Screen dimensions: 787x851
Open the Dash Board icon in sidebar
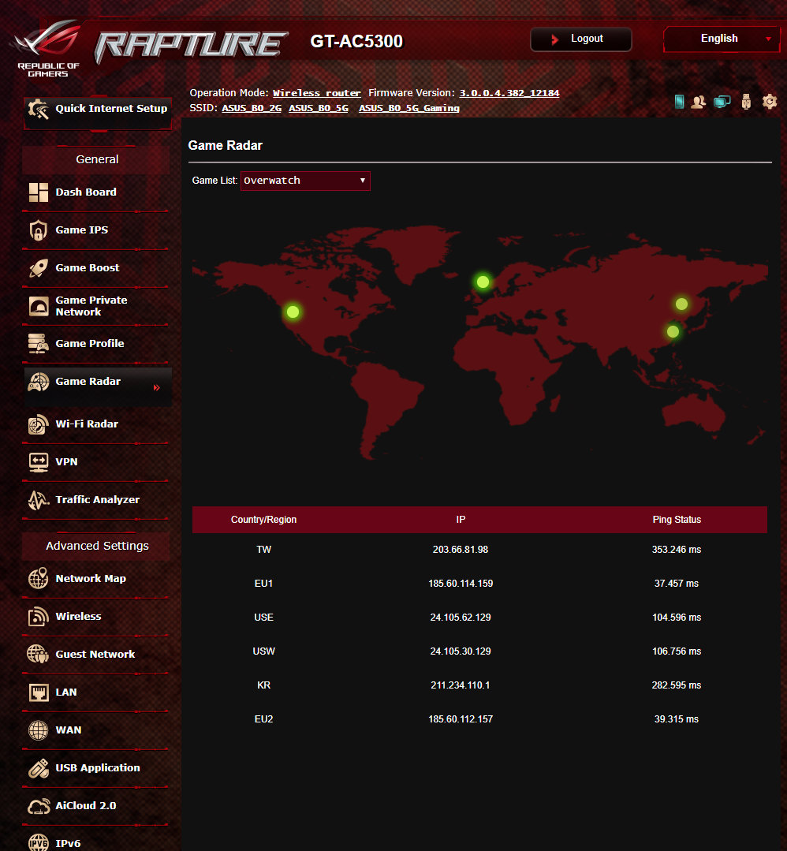coord(38,192)
